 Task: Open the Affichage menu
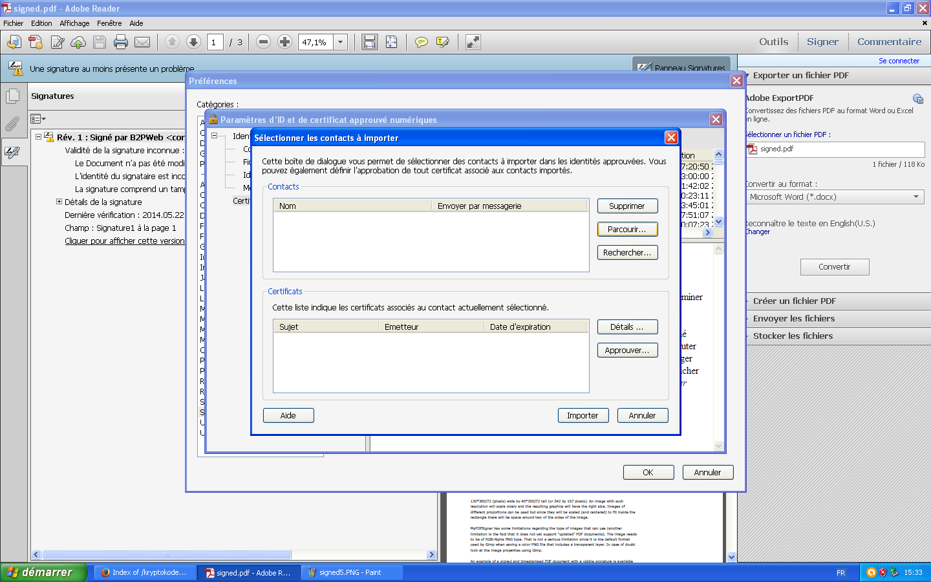(x=74, y=23)
